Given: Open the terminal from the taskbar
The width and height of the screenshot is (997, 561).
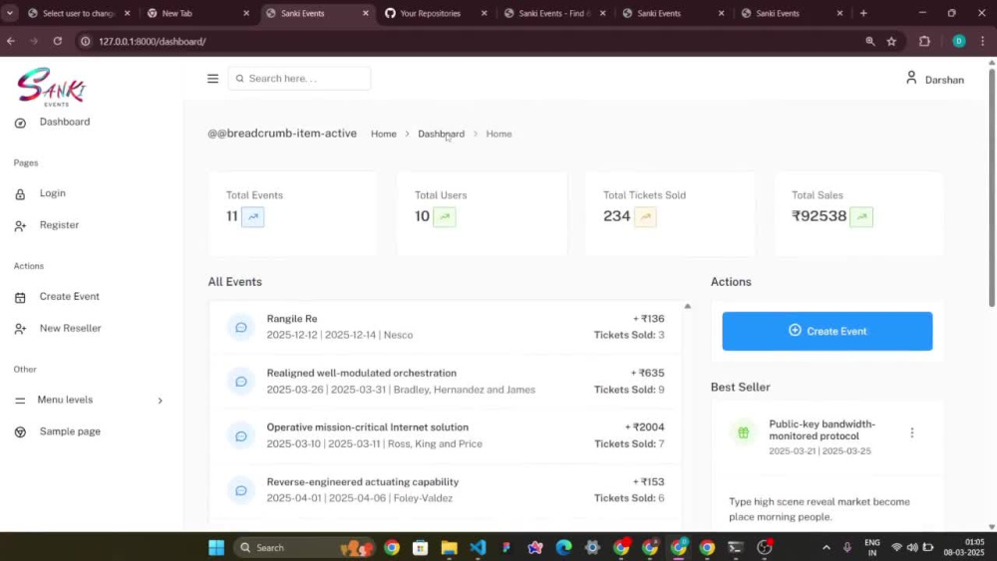Looking at the screenshot, I should click(x=736, y=548).
